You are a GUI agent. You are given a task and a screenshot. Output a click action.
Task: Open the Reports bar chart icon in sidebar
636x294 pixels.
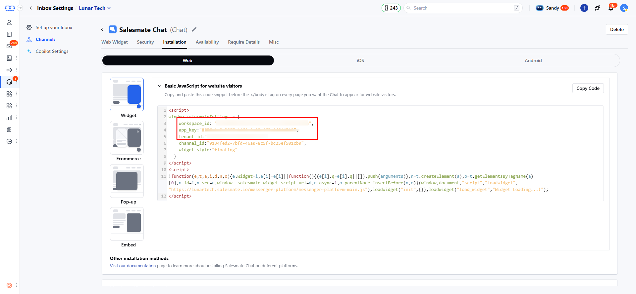coord(9,118)
